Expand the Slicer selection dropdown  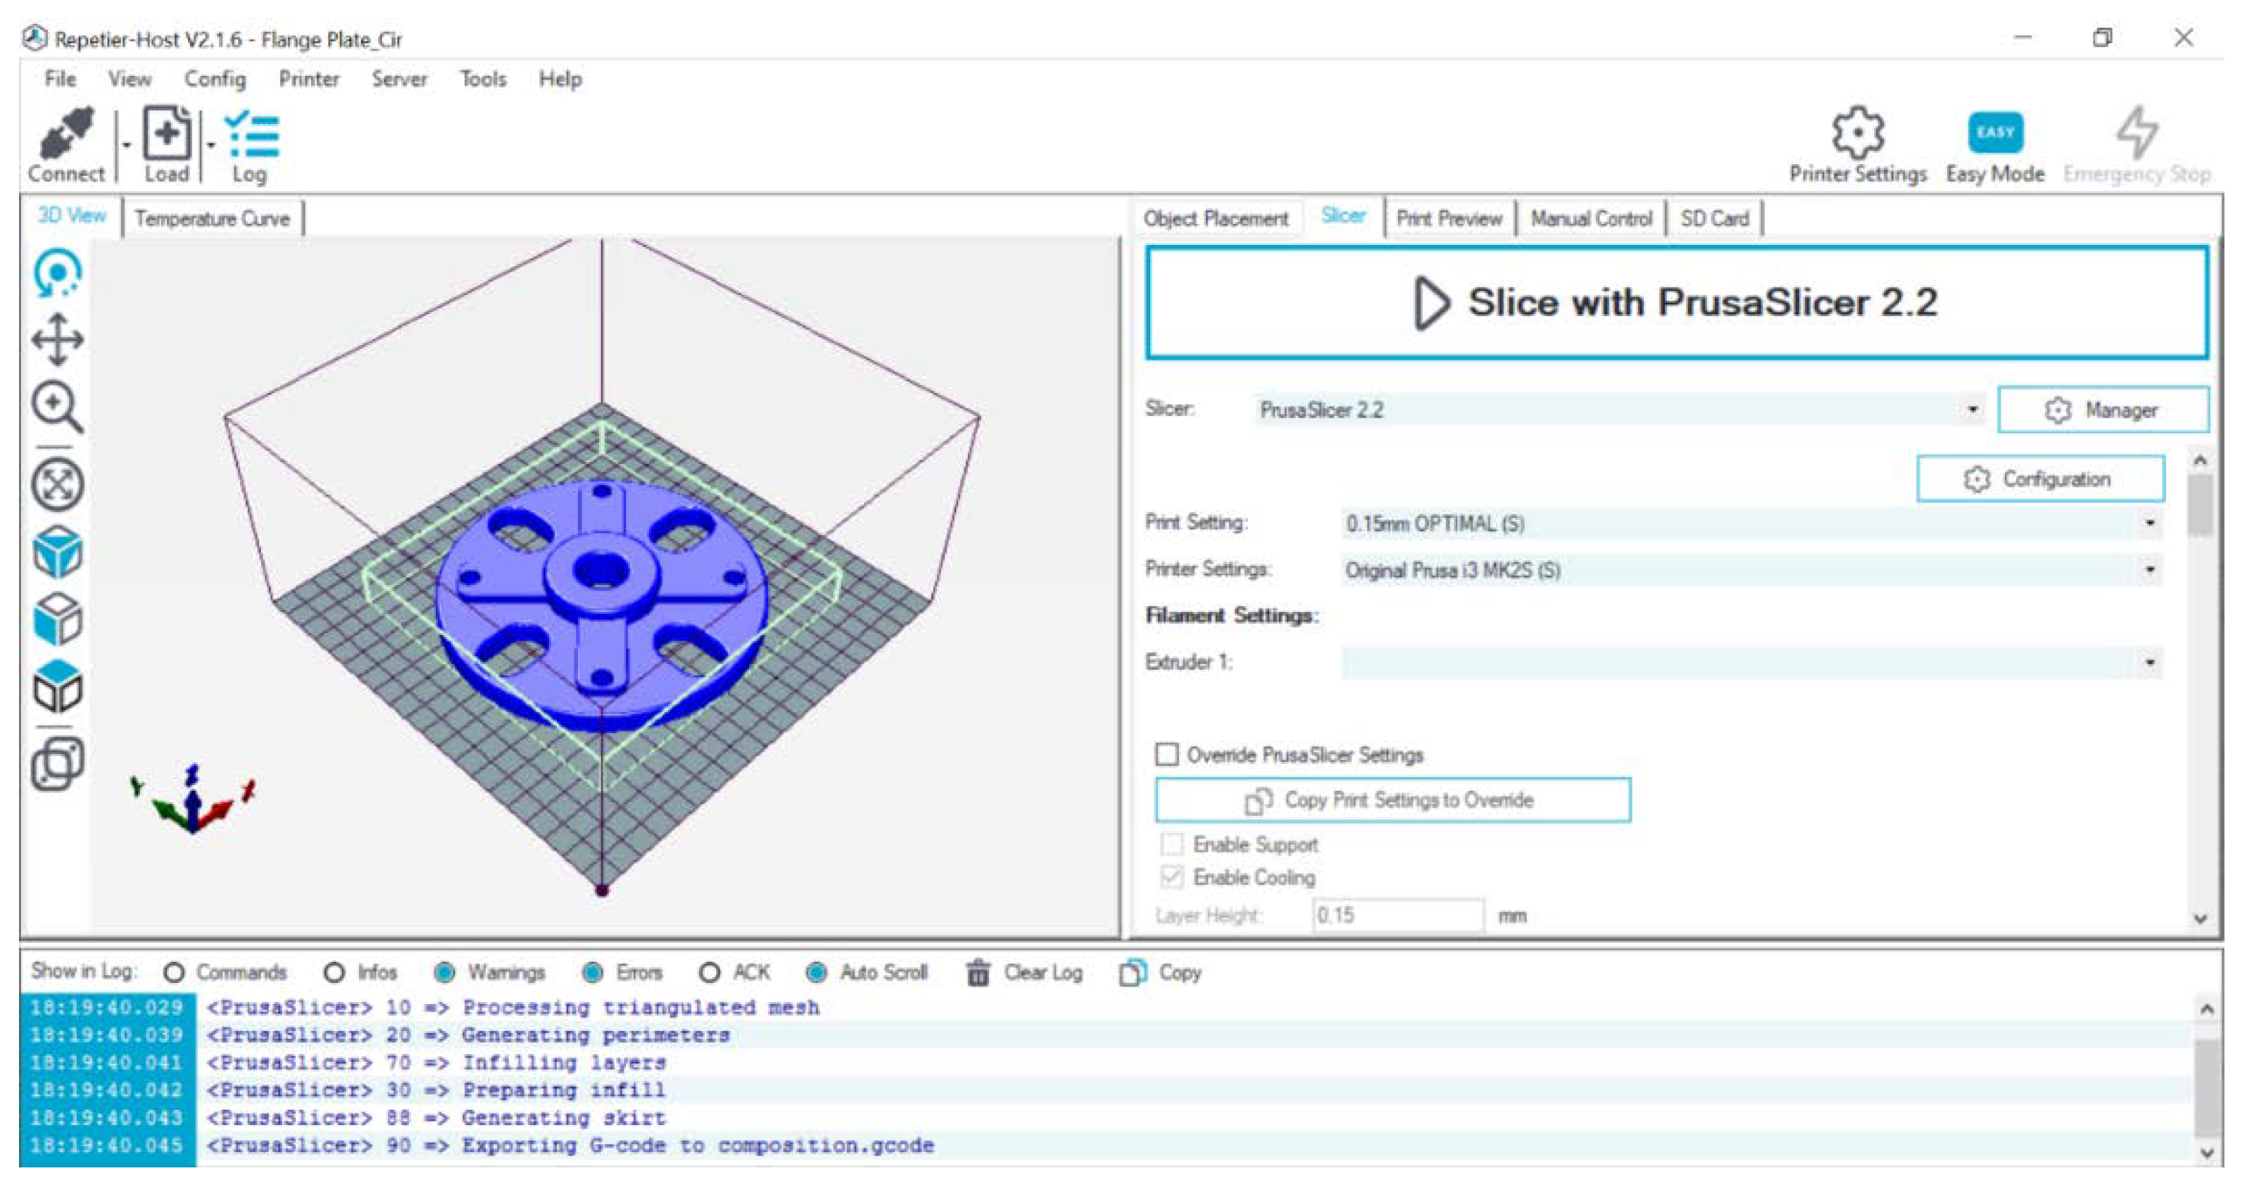(x=1619, y=409)
